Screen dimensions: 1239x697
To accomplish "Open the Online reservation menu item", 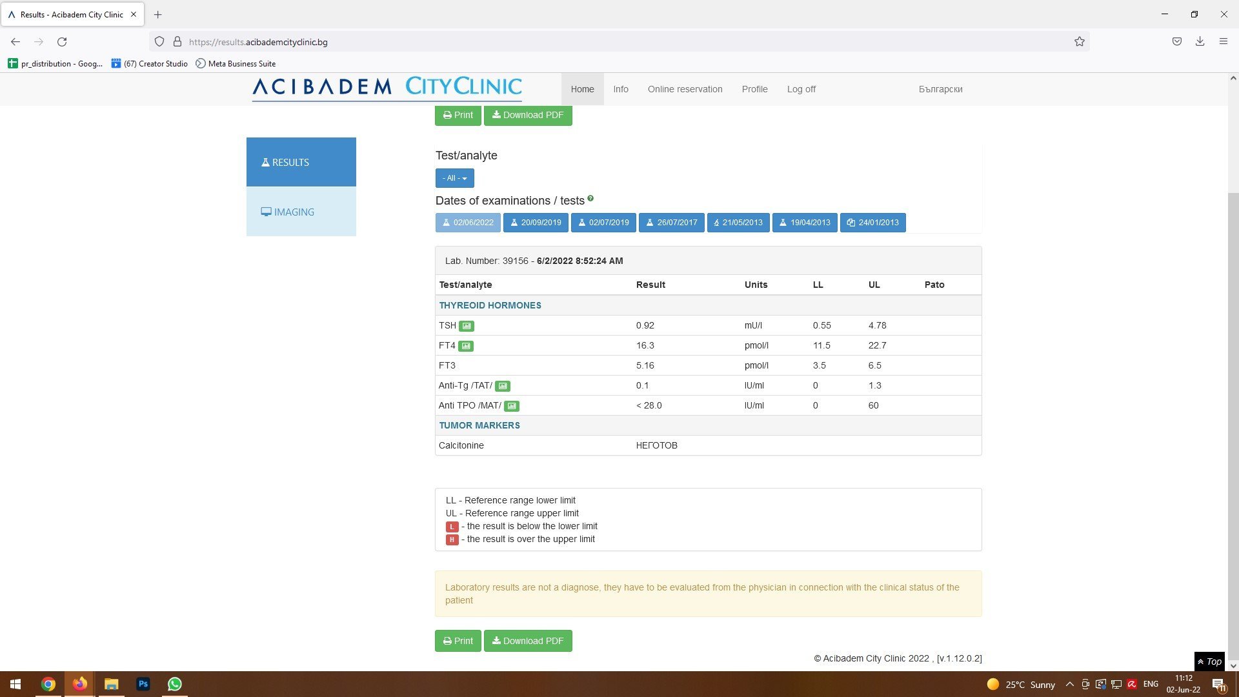I will 685,89.
